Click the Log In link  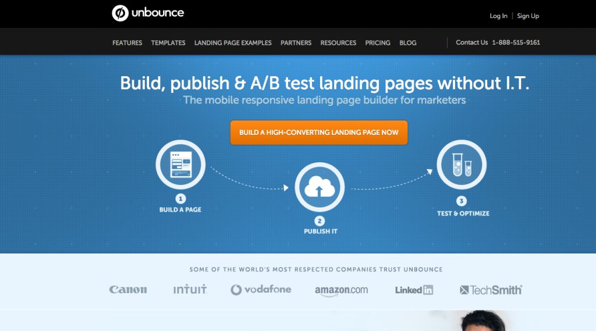[498, 16]
